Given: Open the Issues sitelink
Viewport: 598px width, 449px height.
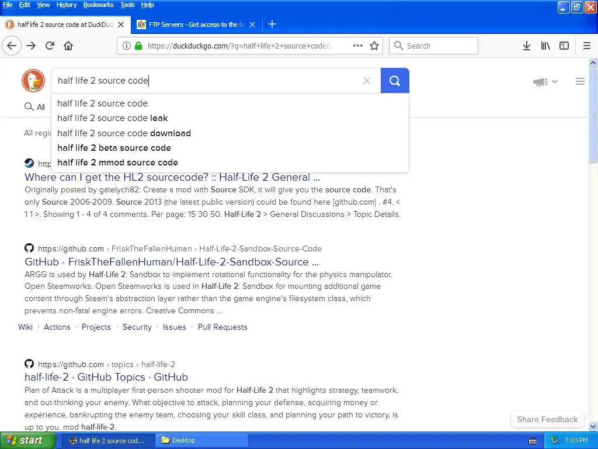Looking at the screenshot, I should (174, 327).
